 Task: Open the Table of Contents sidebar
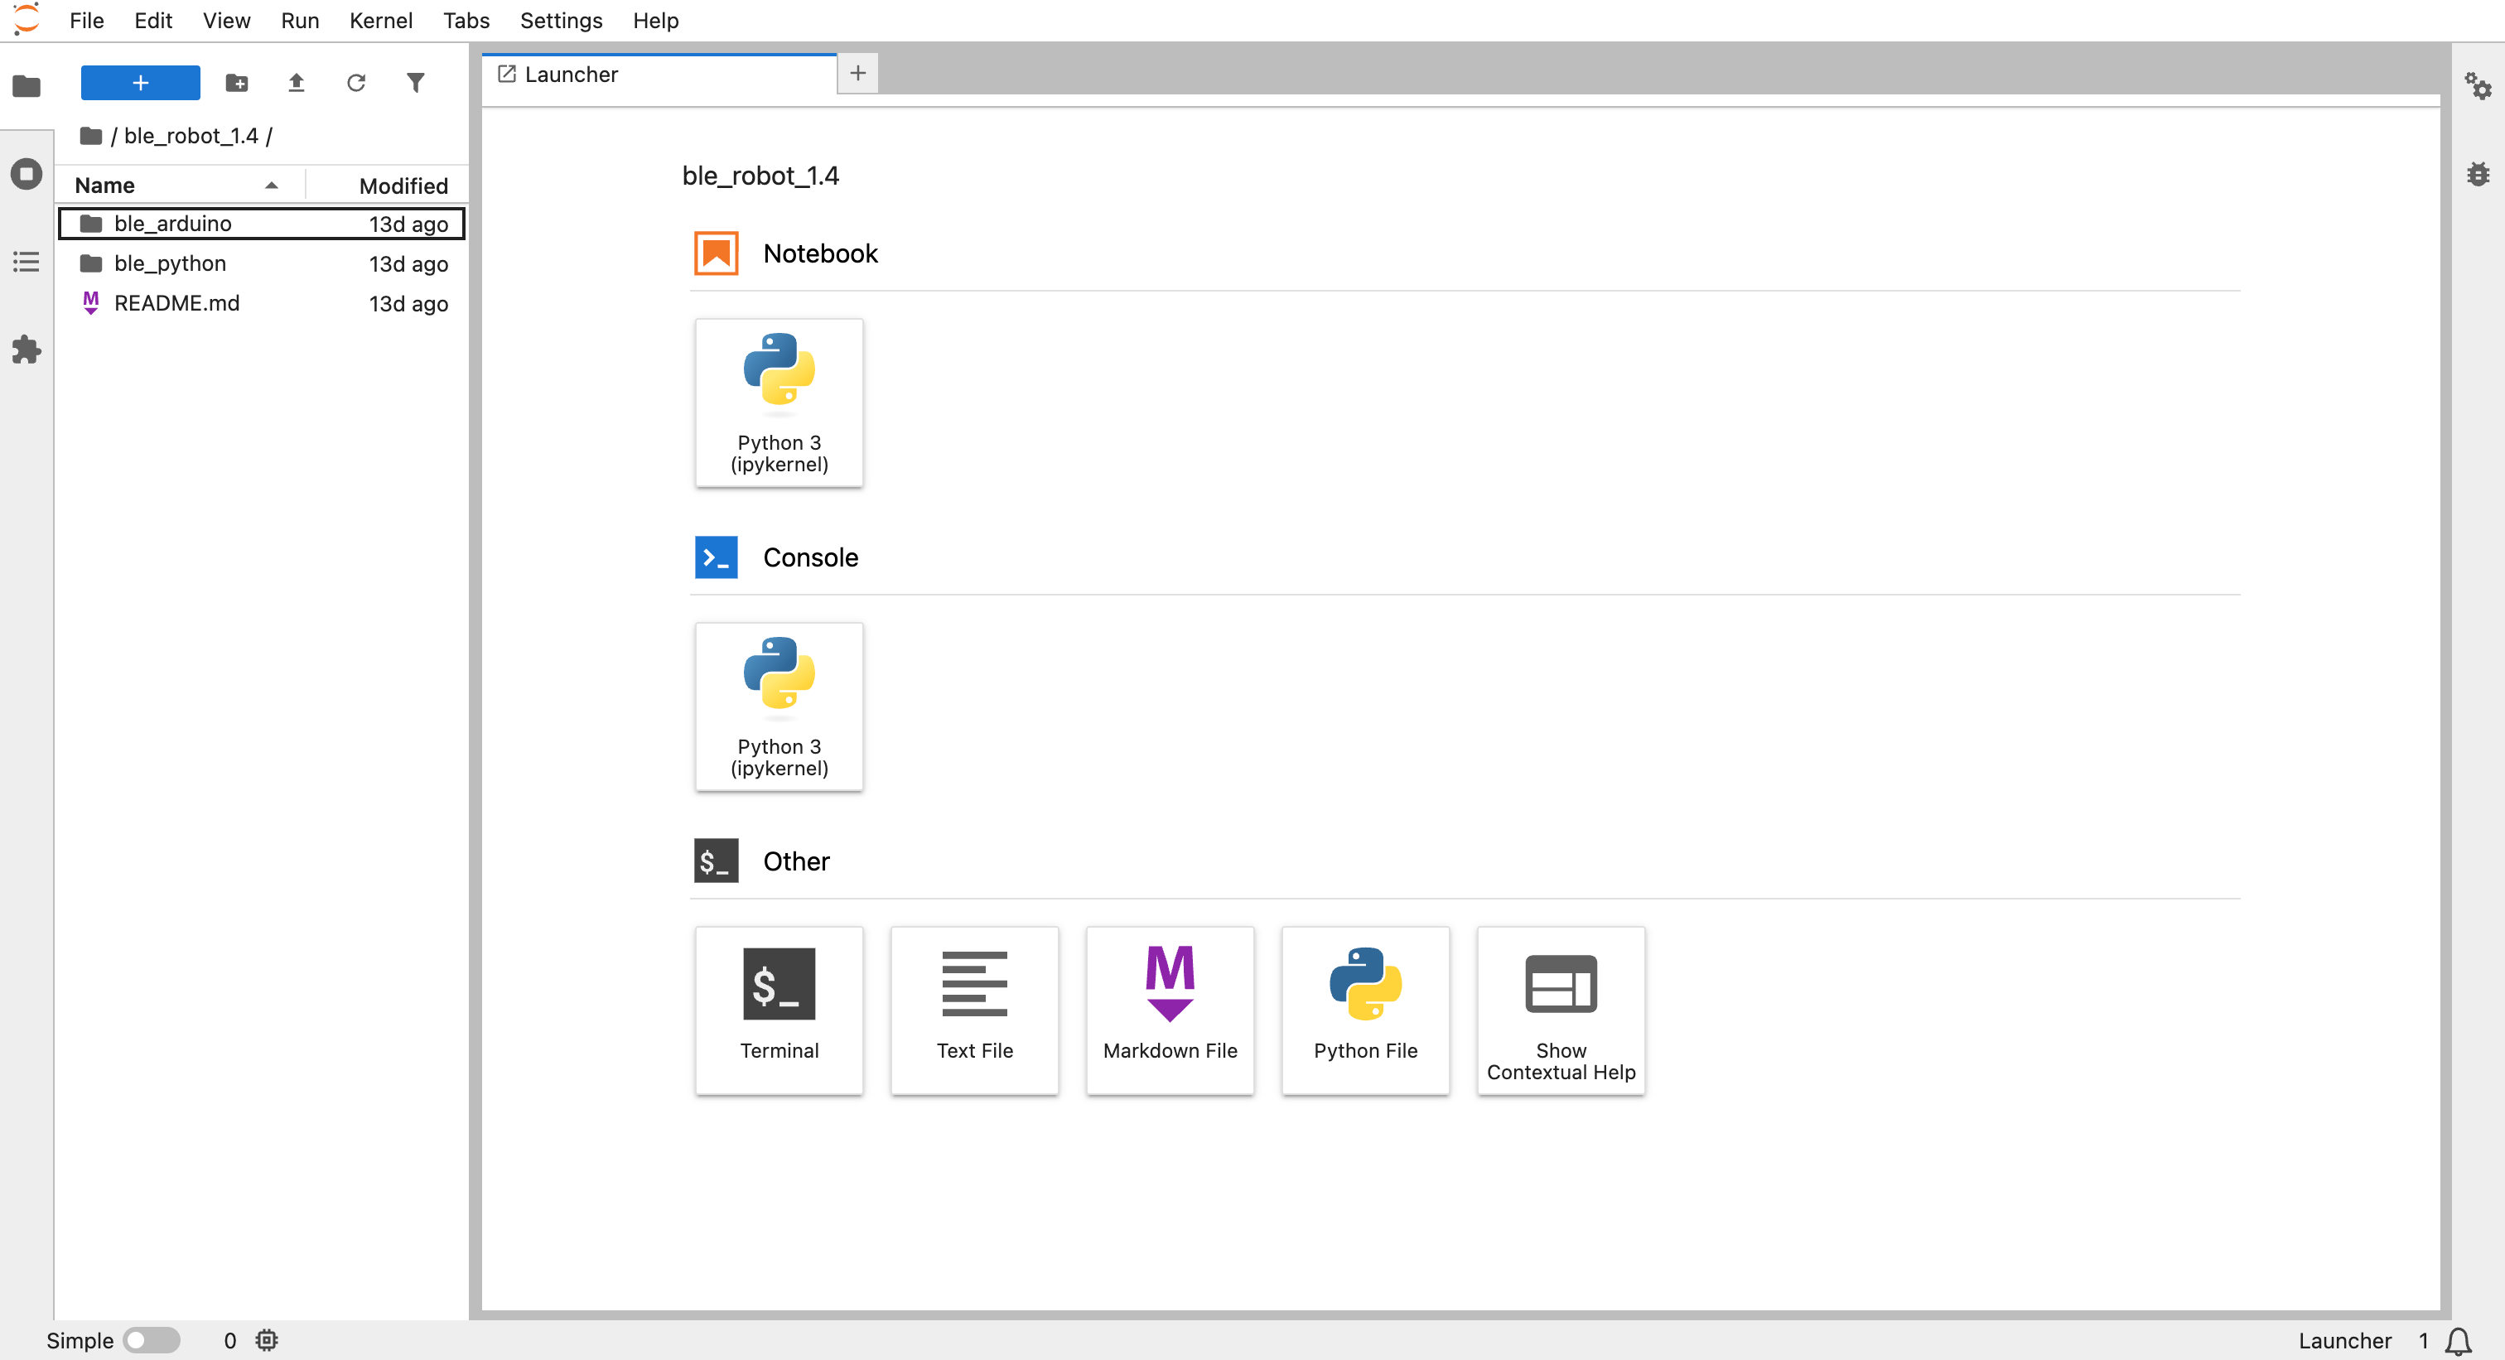[x=27, y=262]
